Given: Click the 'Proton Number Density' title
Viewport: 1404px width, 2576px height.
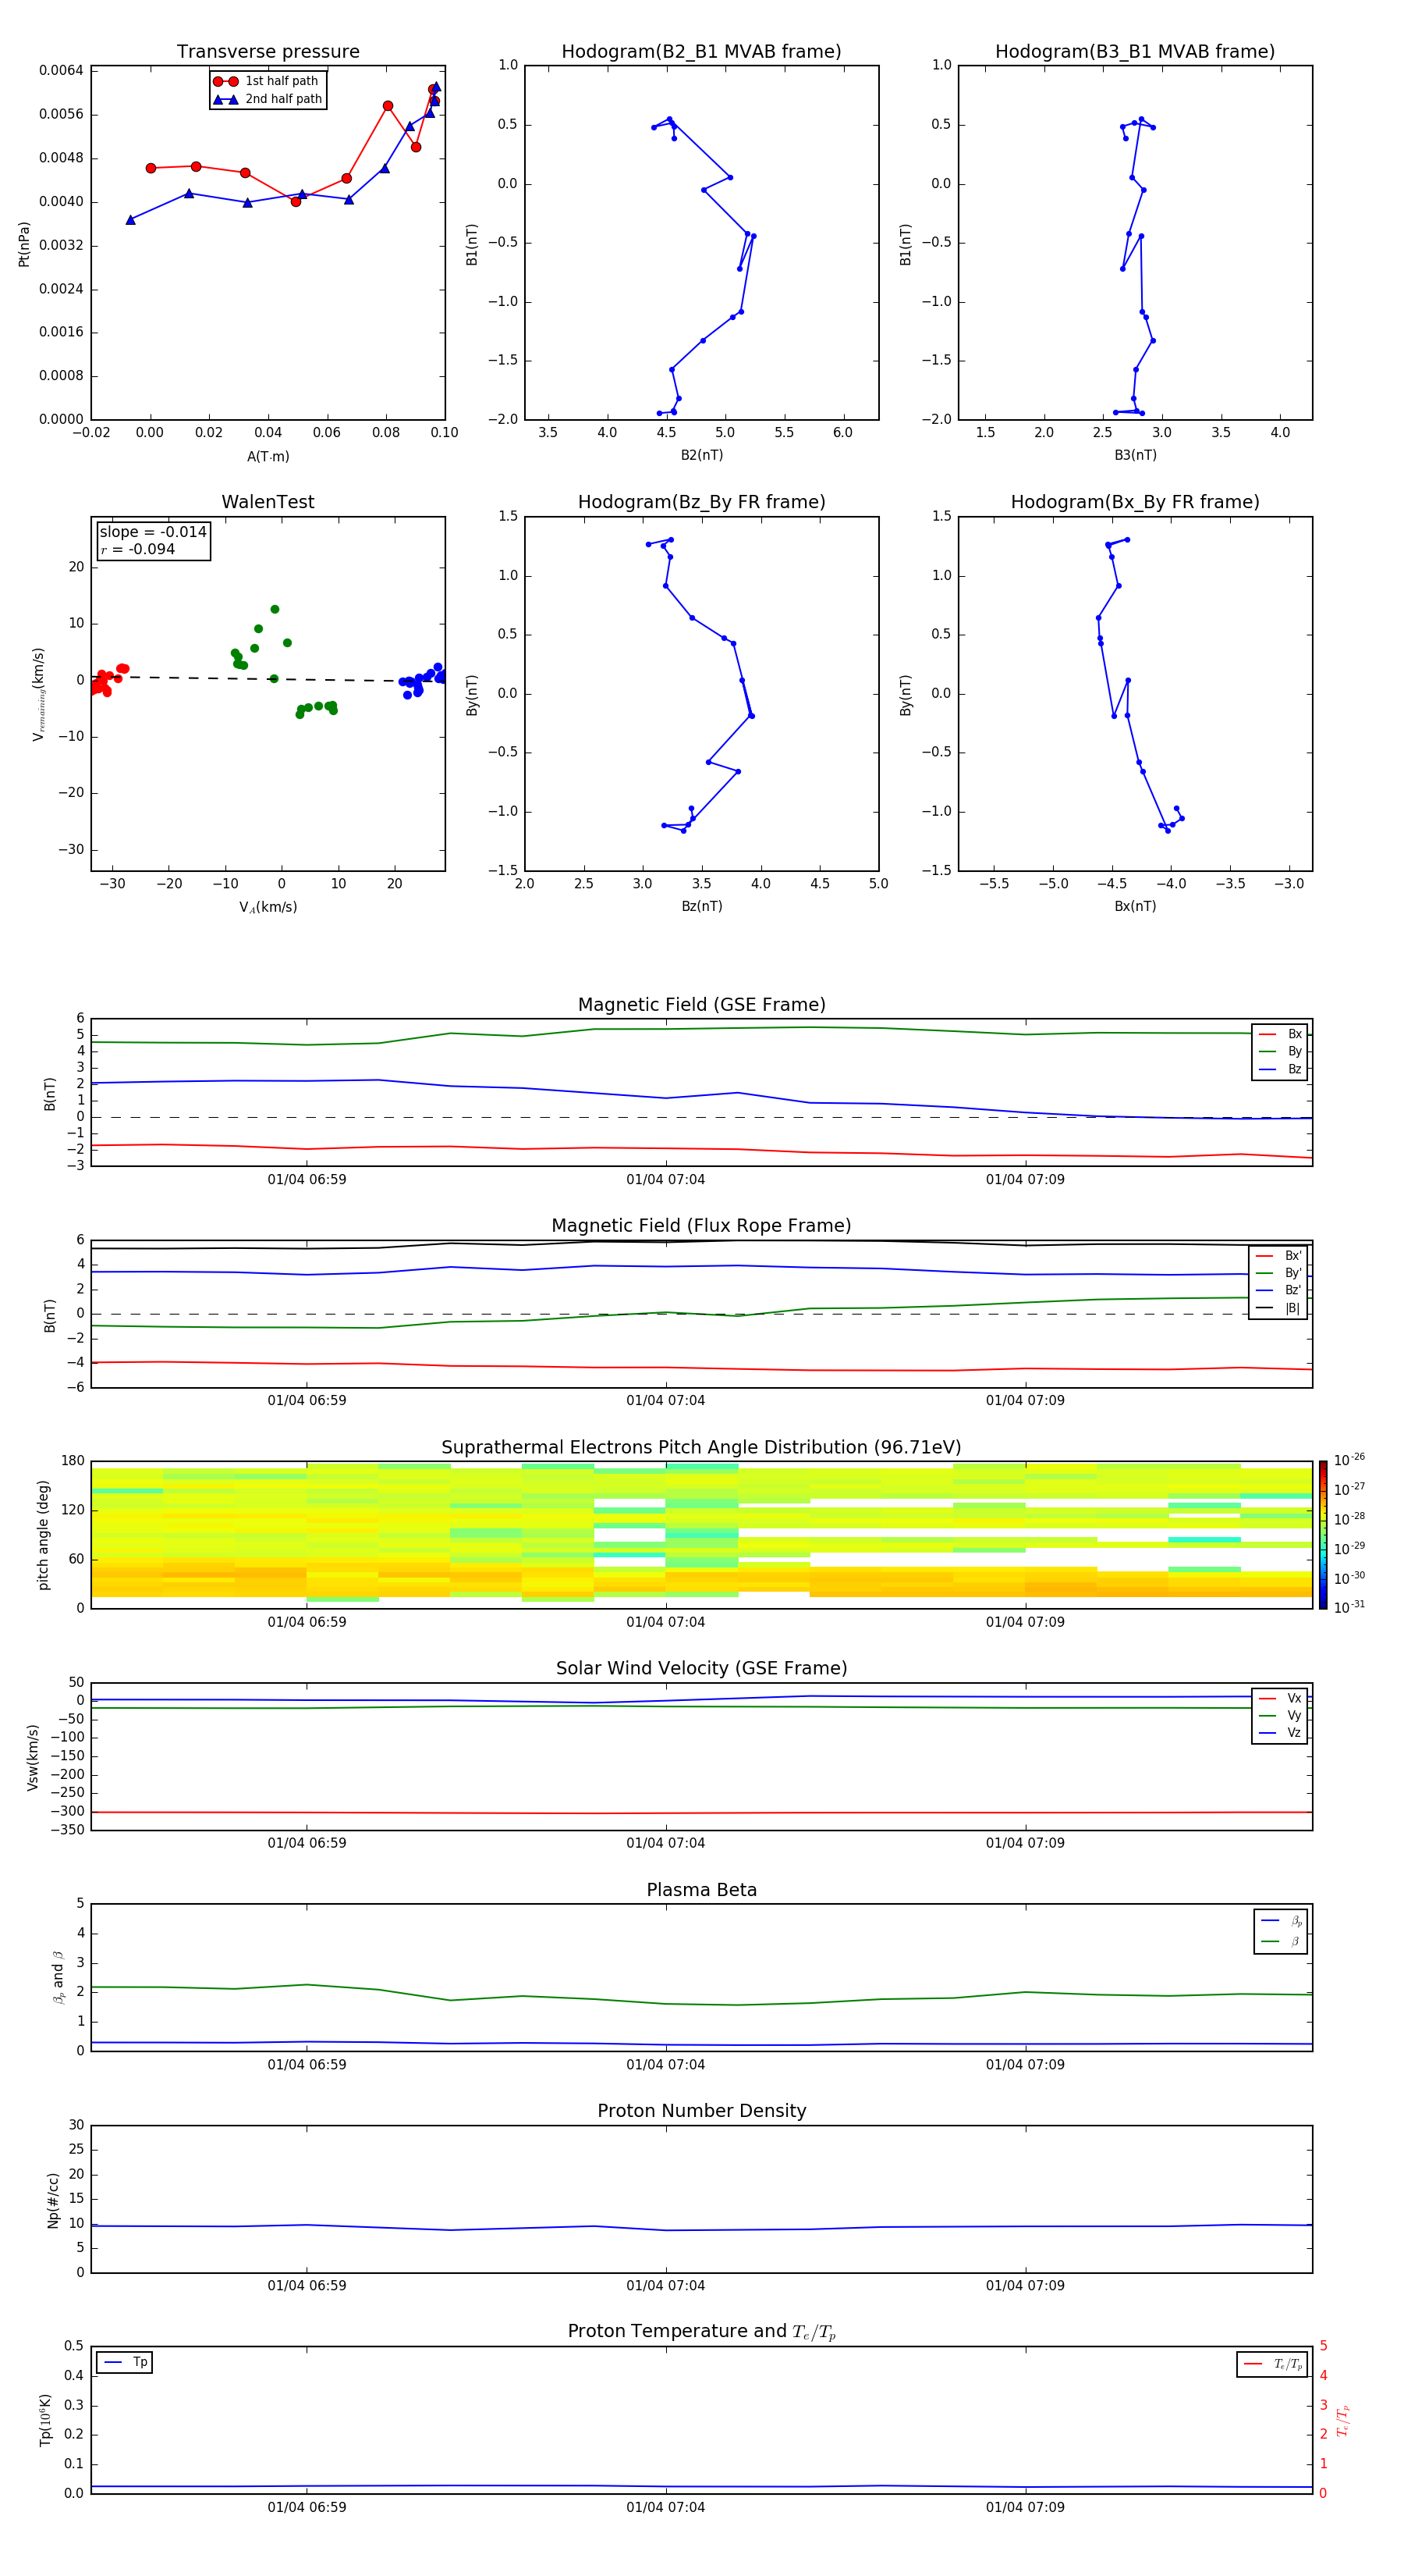Looking at the screenshot, I should click(x=701, y=2111).
